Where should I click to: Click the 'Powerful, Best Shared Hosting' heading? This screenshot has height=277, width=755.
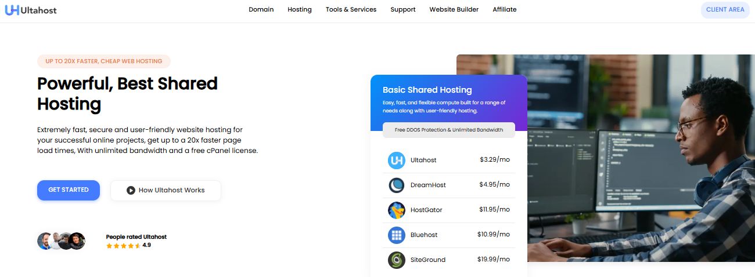tap(127, 93)
